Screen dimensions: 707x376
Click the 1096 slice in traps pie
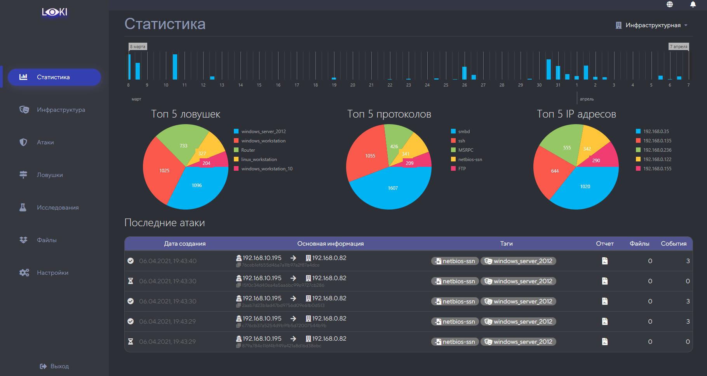(197, 185)
